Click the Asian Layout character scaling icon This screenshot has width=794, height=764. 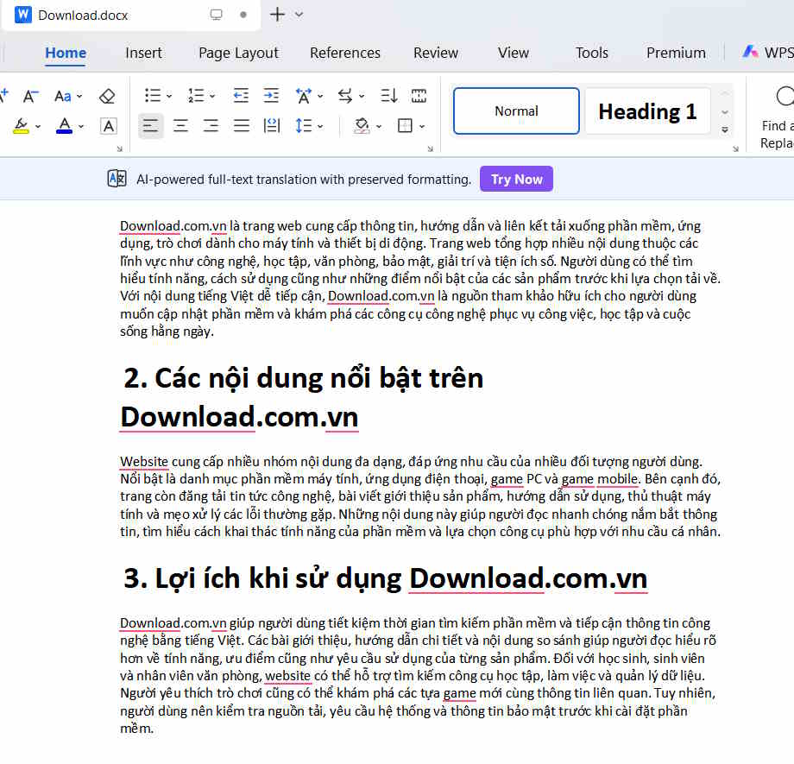tap(304, 96)
